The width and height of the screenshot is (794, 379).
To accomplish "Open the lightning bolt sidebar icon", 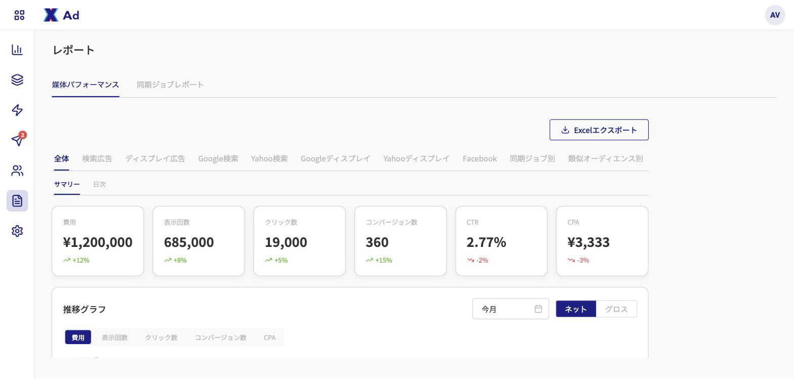I will click(x=17, y=110).
